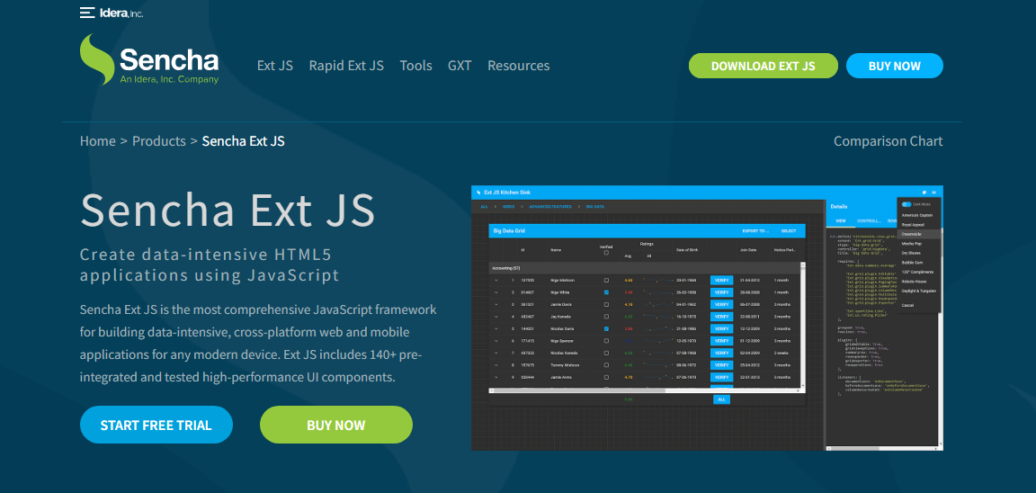Click the Date of Birth column header
1036x493 pixels.
pyautogui.click(x=689, y=250)
